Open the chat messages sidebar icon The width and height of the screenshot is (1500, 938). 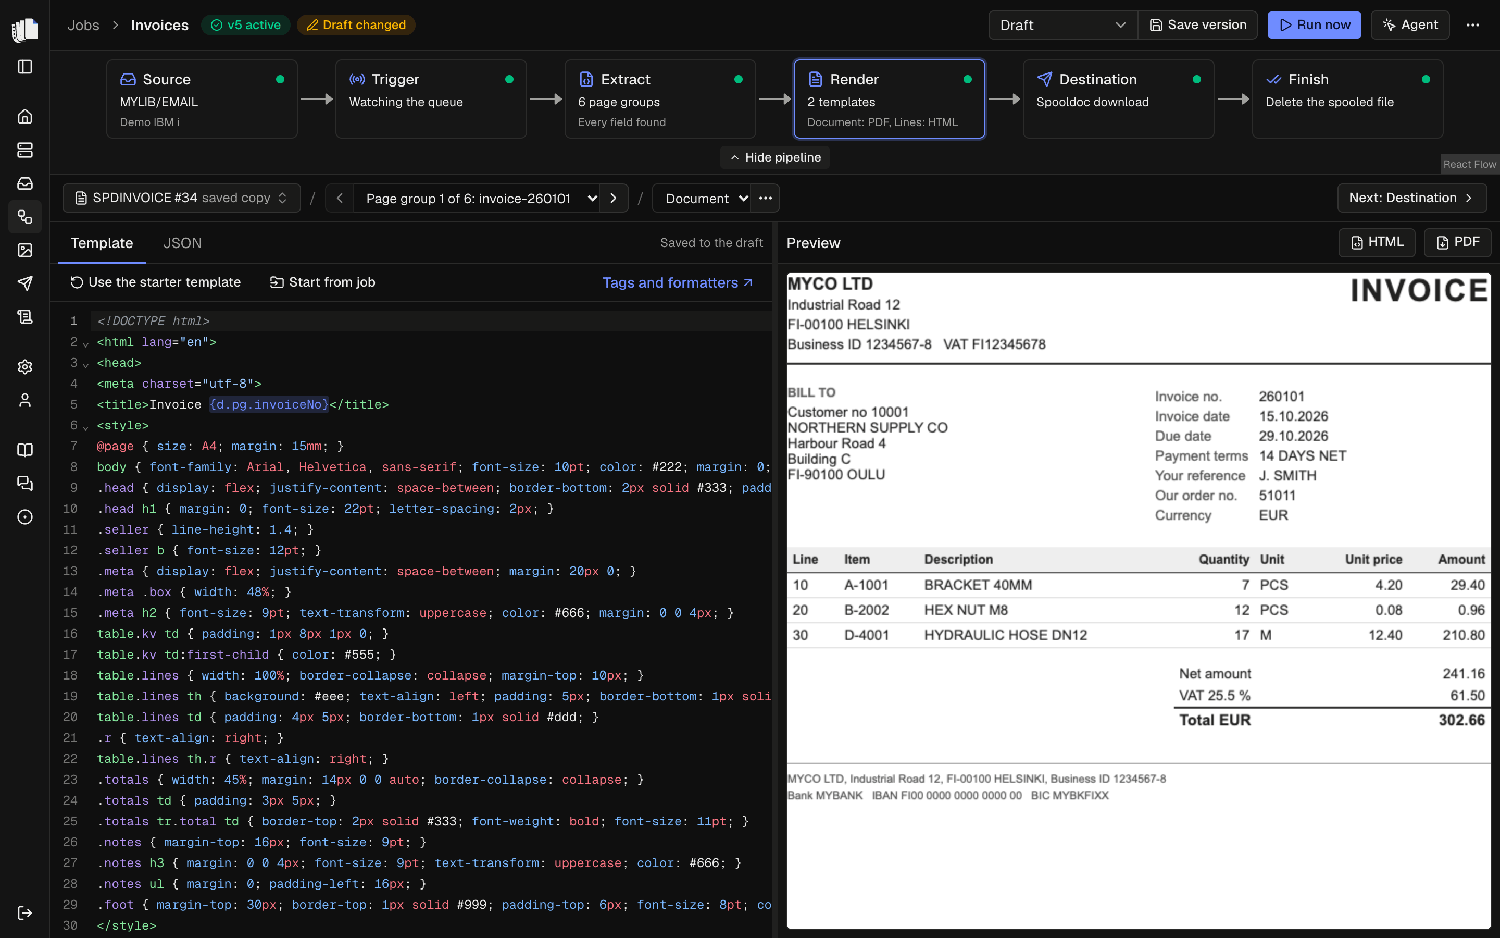point(25,483)
